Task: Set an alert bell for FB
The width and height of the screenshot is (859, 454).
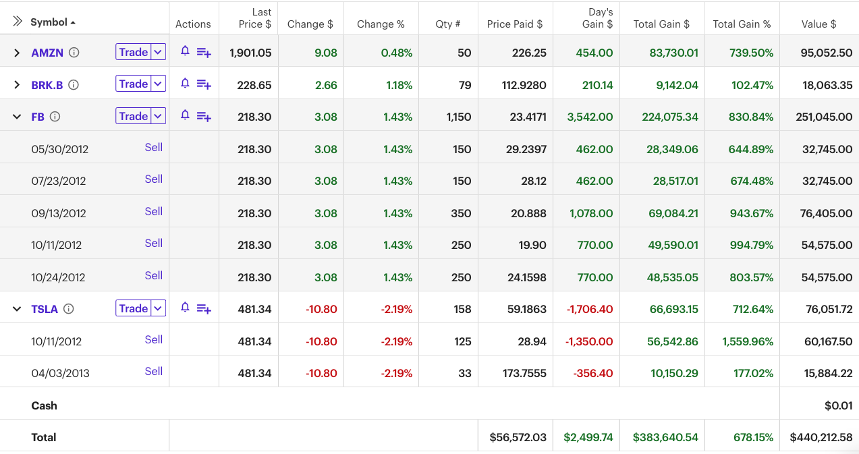Action: click(x=185, y=115)
